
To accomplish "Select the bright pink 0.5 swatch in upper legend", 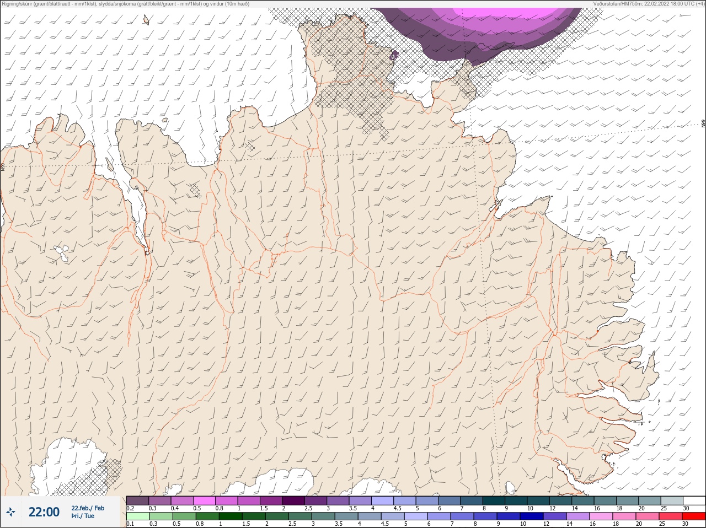I will 204,500.
